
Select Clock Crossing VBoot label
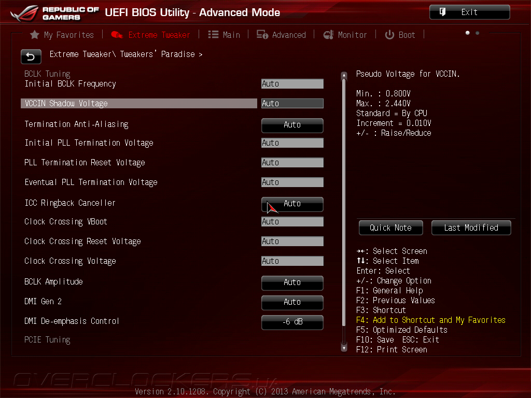tap(66, 222)
